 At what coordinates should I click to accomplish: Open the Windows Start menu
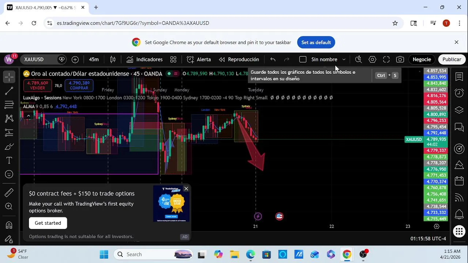(x=104, y=254)
